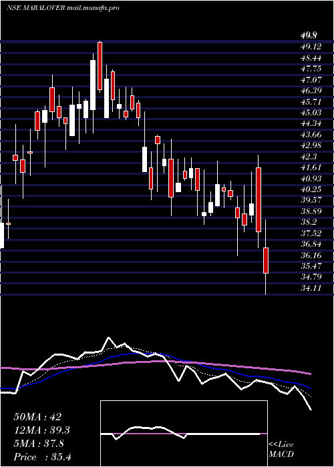The width and height of the screenshot is (334, 467).
Task: Click the 38.89 price axis label
Action: click(311, 211)
